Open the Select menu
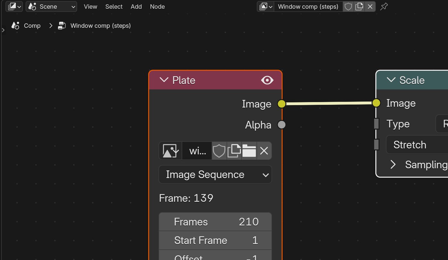448x260 pixels. click(x=114, y=7)
